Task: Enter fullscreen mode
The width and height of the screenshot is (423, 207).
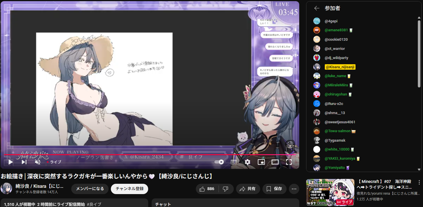Action: tap(289, 162)
